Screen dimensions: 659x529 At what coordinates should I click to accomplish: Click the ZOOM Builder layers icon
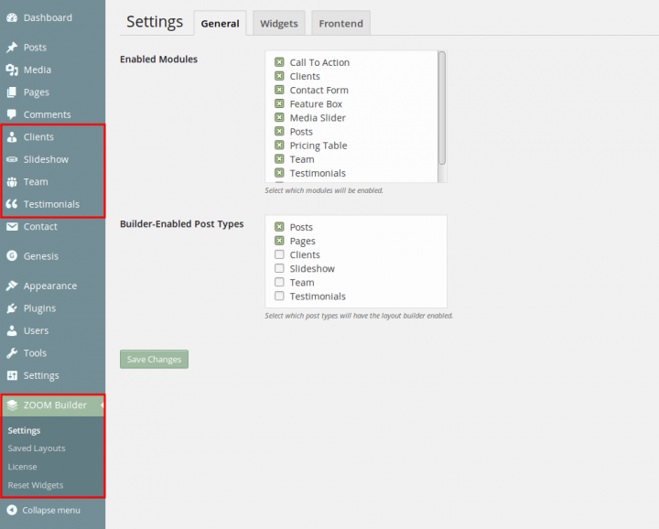12,405
